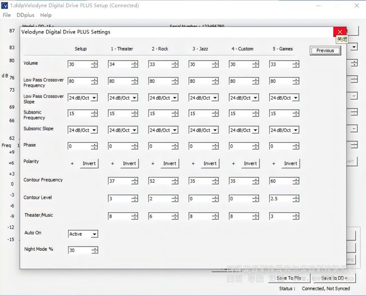Click Theater Contour Frequency spinner arrows
The height and width of the screenshot is (296, 366).
(135, 183)
